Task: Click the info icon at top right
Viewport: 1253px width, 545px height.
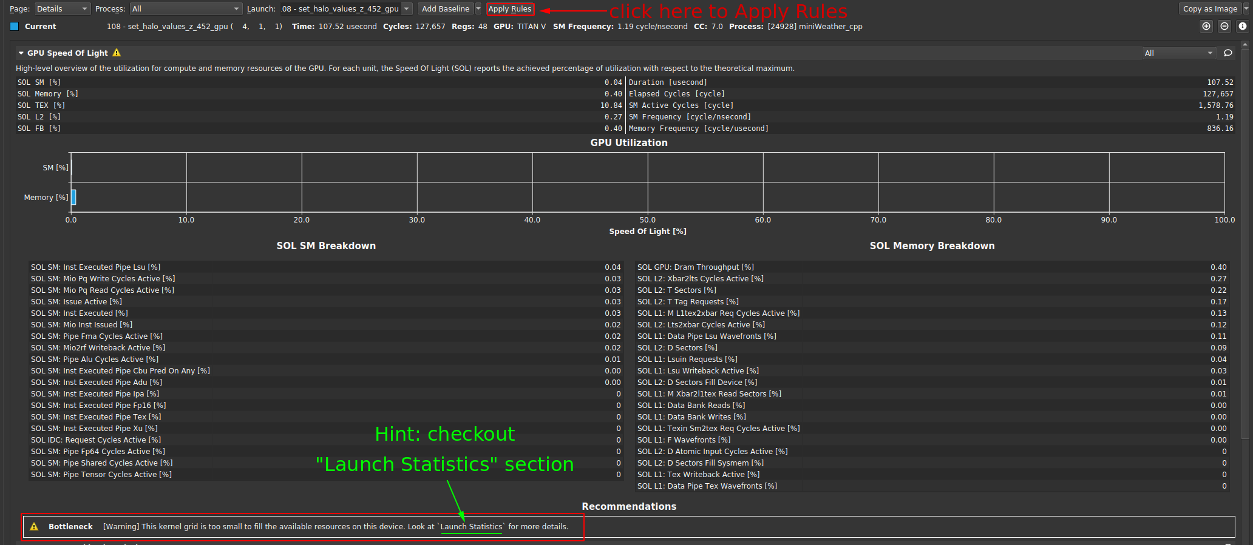Action: [x=1243, y=26]
